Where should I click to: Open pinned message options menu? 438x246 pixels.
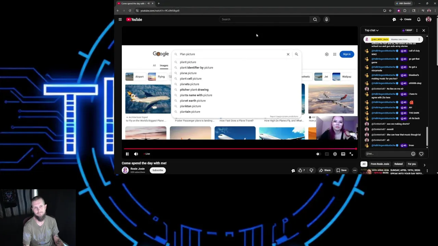pyautogui.click(x=419, y=39)
